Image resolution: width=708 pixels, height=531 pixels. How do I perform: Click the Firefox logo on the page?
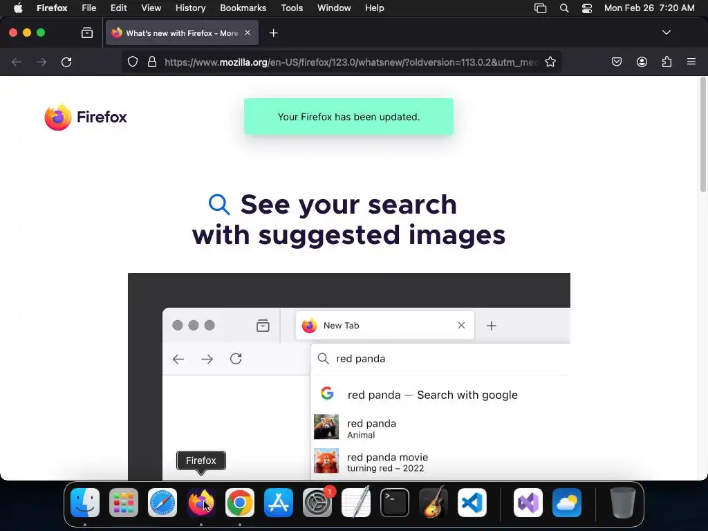tap(86, 117)
